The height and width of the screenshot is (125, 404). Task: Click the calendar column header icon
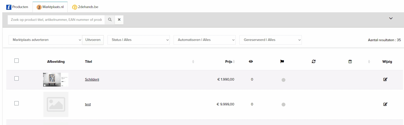pos(350,61)
